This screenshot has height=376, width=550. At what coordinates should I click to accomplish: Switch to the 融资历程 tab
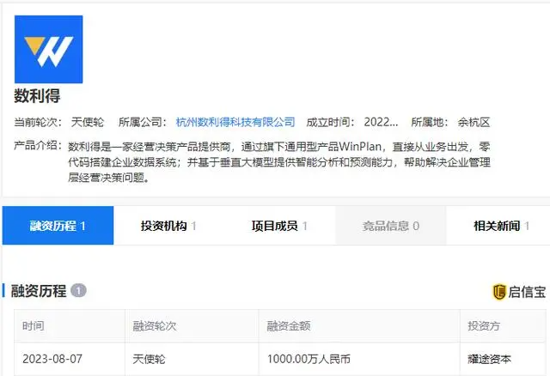(x=58, y=225)
